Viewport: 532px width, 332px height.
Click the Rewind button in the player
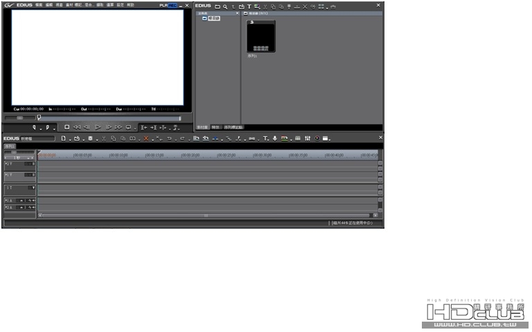(77, 127)
